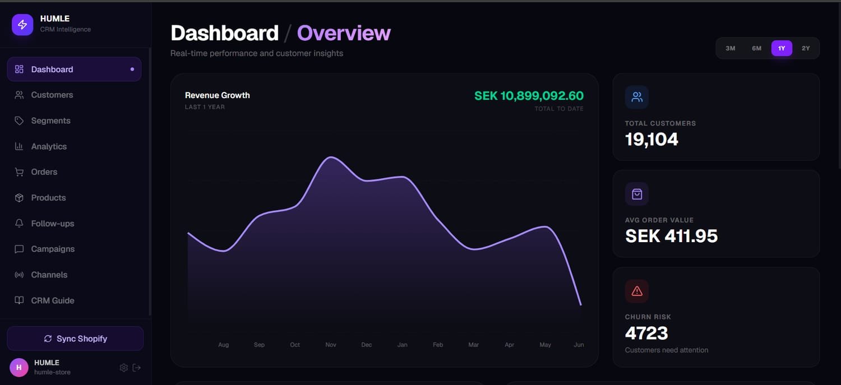Click the Overview heading text
The image size is (841, 385).
coord(344,33)
